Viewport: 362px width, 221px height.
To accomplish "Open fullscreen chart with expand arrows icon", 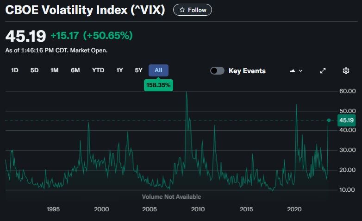I will (323, 71).
